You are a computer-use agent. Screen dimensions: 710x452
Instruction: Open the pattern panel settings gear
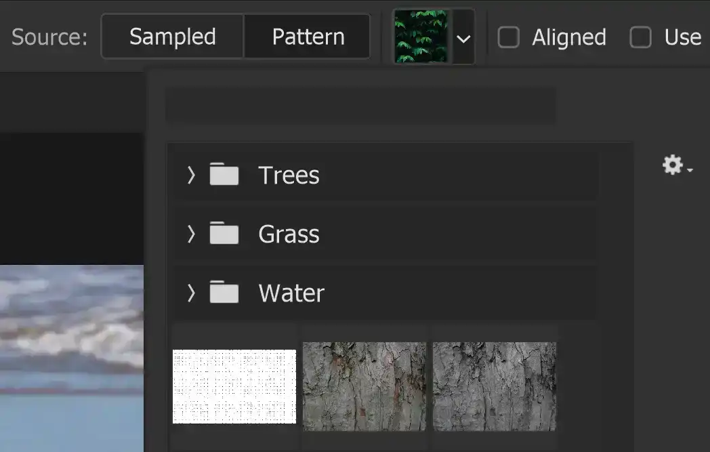(x=671, y=164)
